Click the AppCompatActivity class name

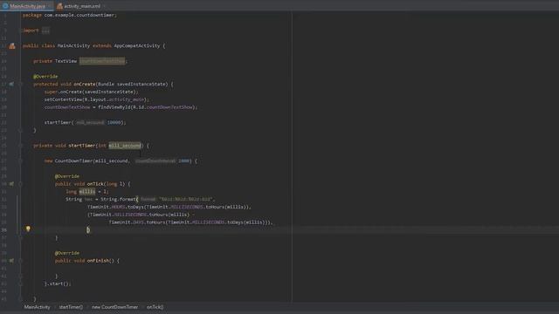click(x=137, y=46)
